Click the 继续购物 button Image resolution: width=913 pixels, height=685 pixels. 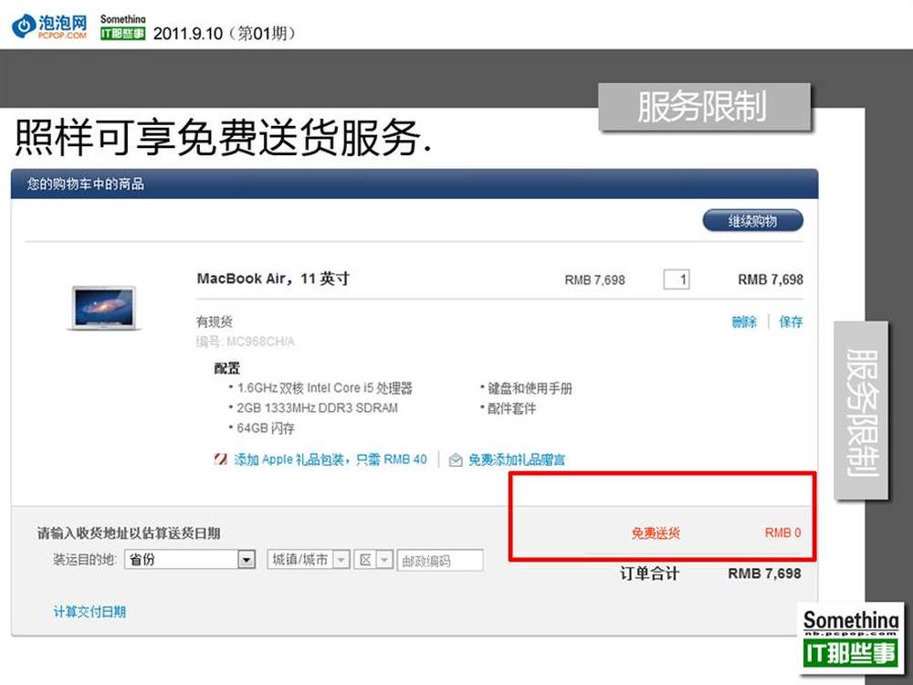pyautogui.click(x=753, y=221)
